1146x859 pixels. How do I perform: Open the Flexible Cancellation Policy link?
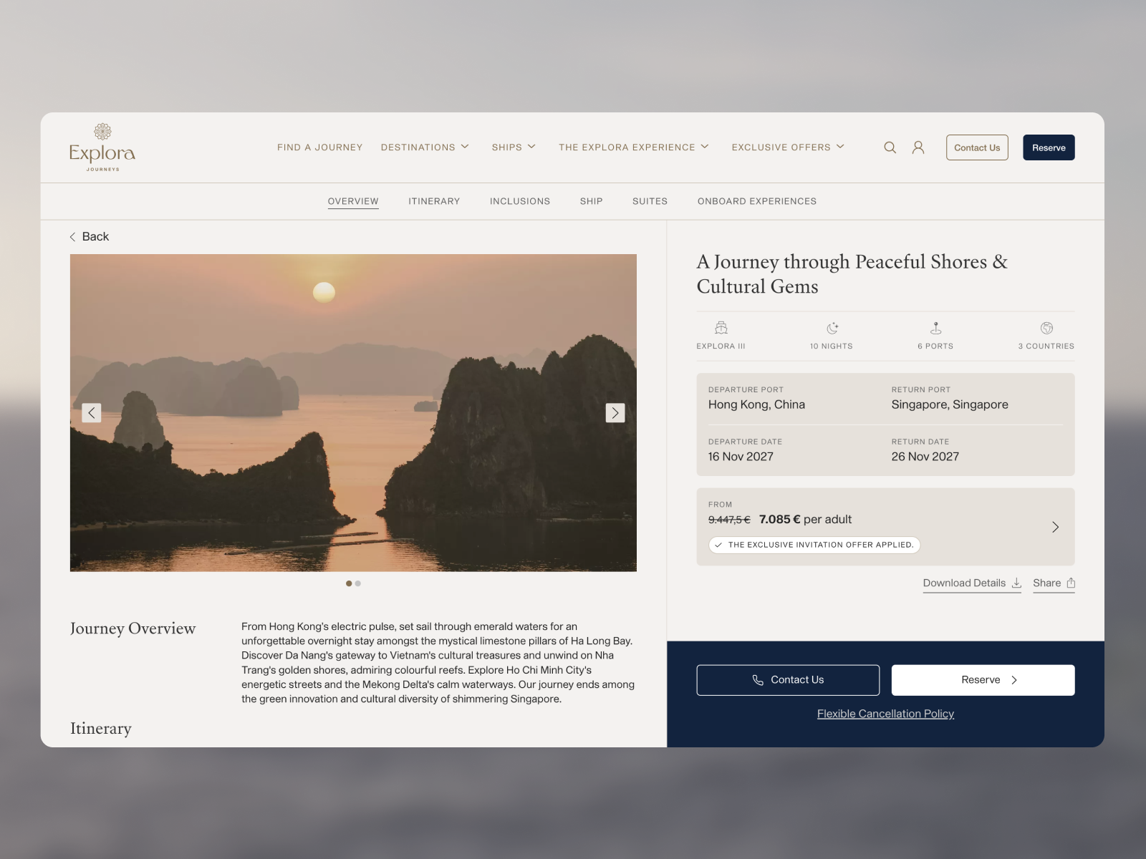[885, 714]
